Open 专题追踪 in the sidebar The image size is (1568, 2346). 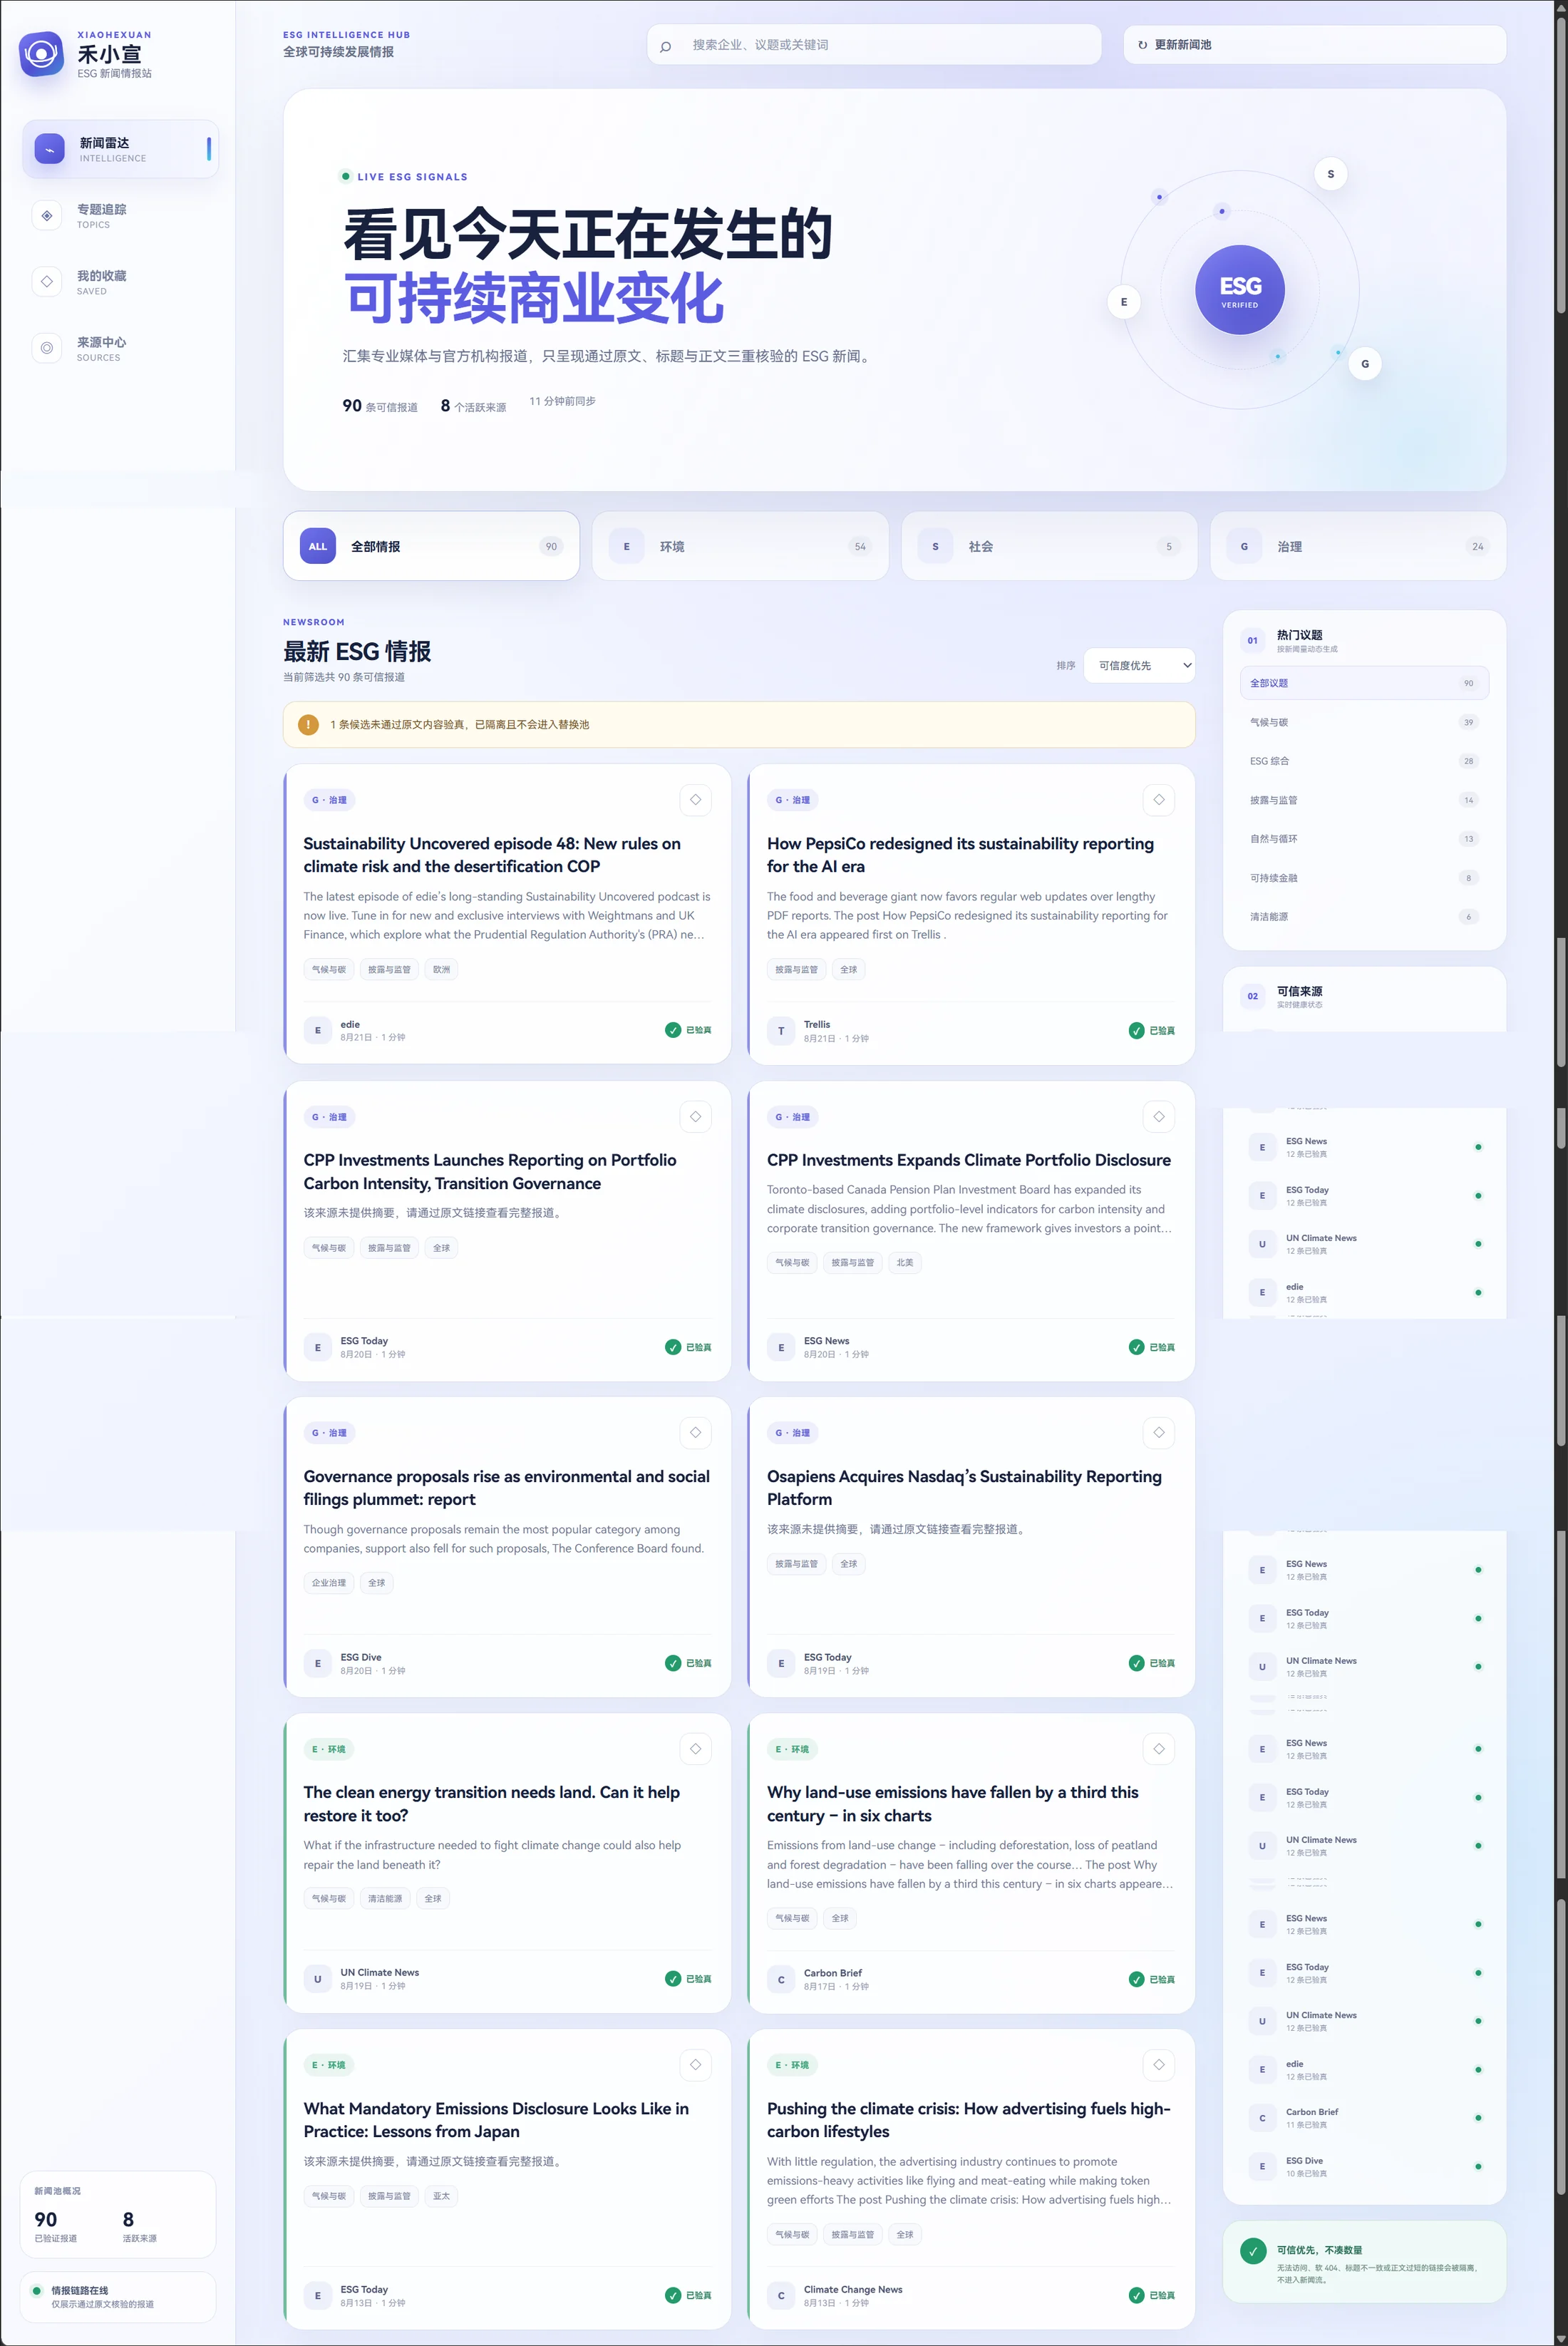(120, 216)
